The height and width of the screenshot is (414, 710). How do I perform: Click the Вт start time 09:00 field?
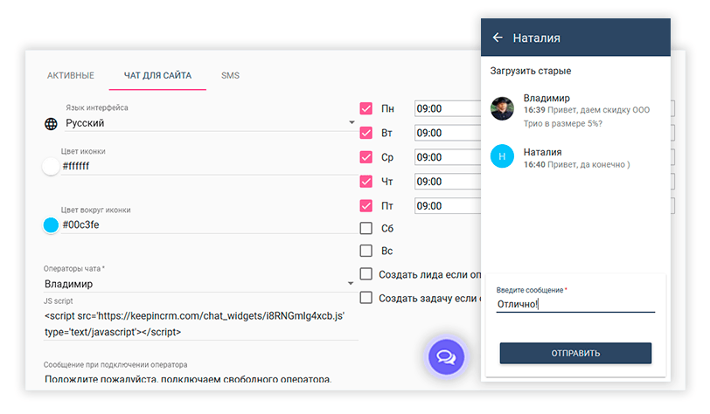point(448,133)
